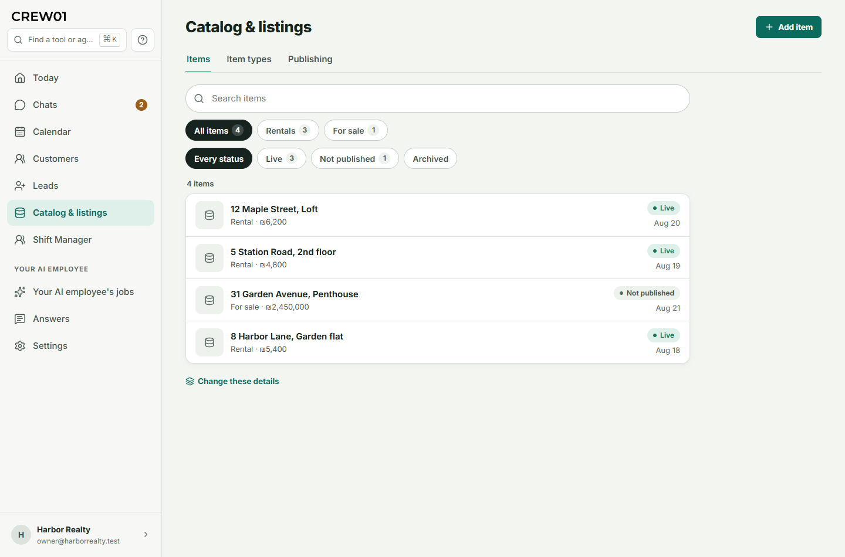
Task: Click the 8 Harbor Lane item icon
Action: [209, 342]
